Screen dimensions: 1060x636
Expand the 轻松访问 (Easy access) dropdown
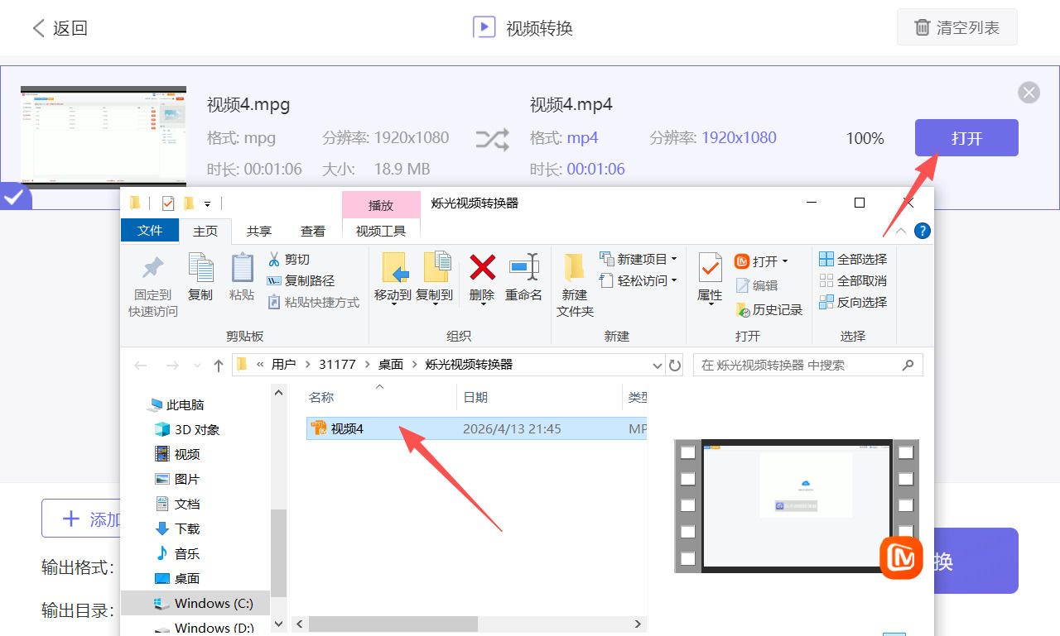coord(674,280)
